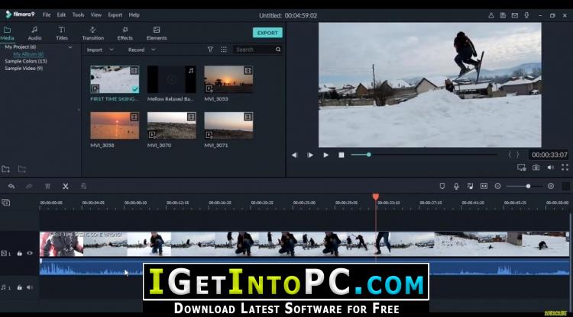The image size is (573, 317).
Task: Collapse the My Project folder chevron
Action: [70, 47]
